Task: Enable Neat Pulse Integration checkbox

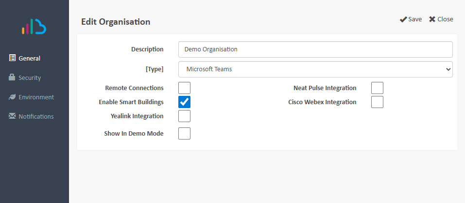Action: (377, 88)
